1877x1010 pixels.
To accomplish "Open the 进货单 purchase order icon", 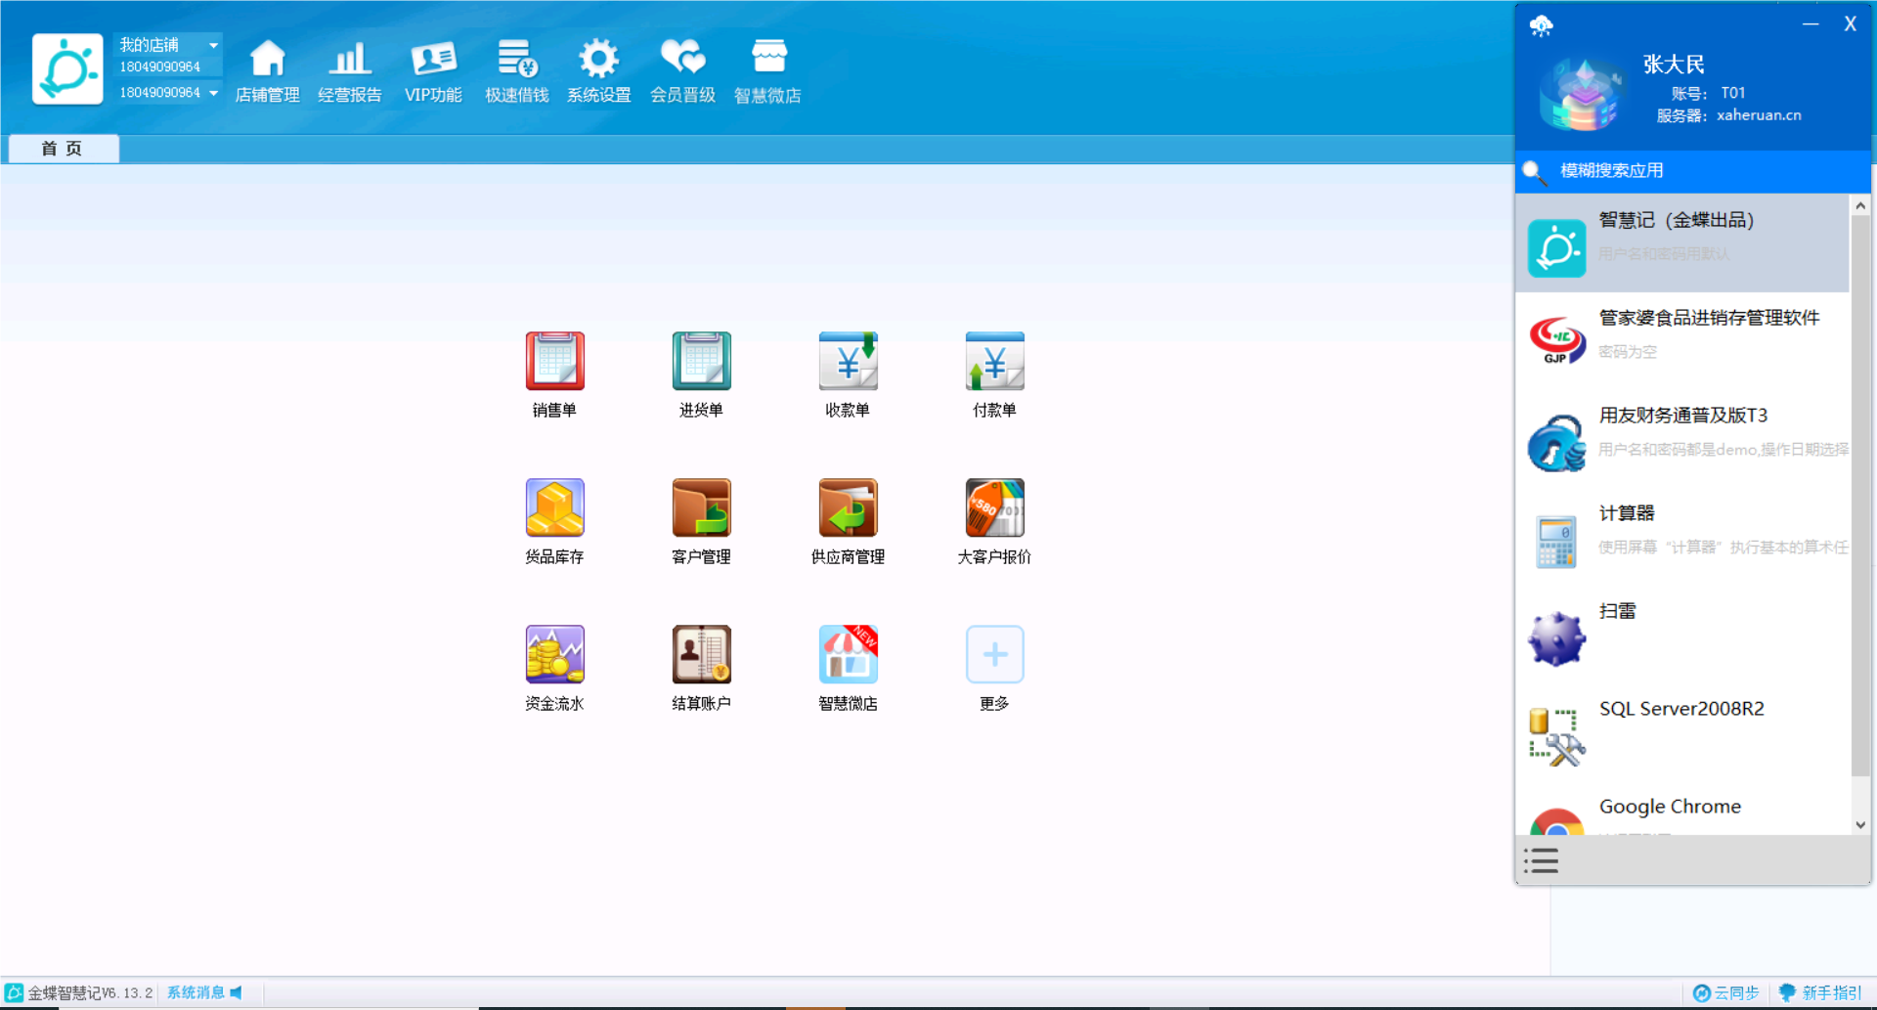I will coord(701,362).
